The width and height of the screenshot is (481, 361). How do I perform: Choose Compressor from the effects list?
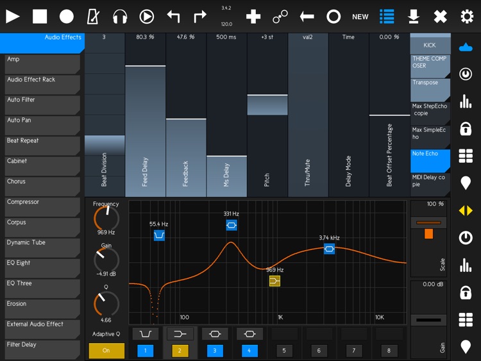tap(41, 205)
